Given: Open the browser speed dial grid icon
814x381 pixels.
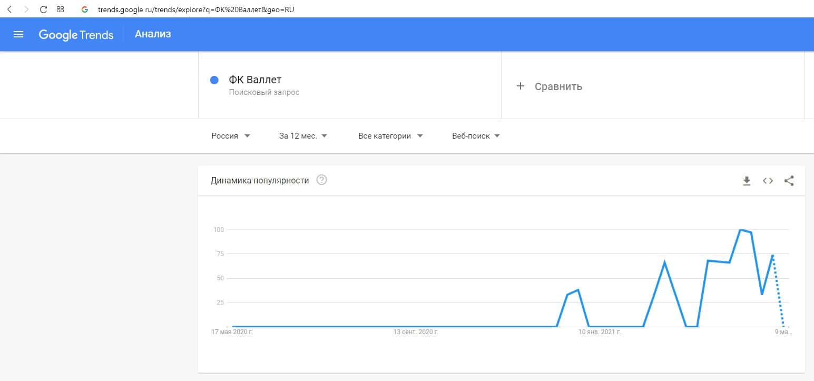Looking at the screenshot, I should [x=60, y=9].
